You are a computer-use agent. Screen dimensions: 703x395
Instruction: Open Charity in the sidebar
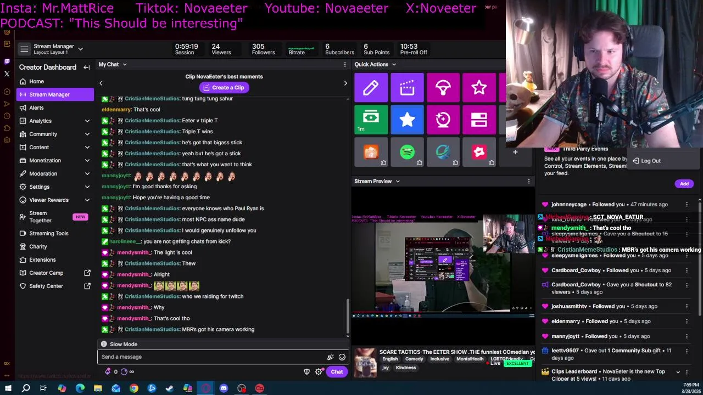(x=55, y=246)
